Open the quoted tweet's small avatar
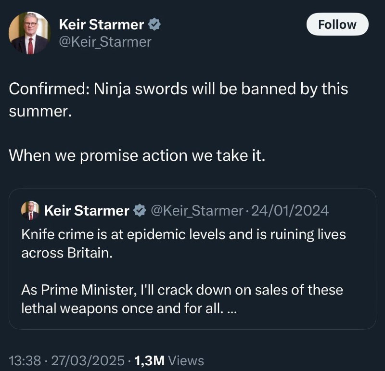 pyautogui.click(x=30, y=210)
